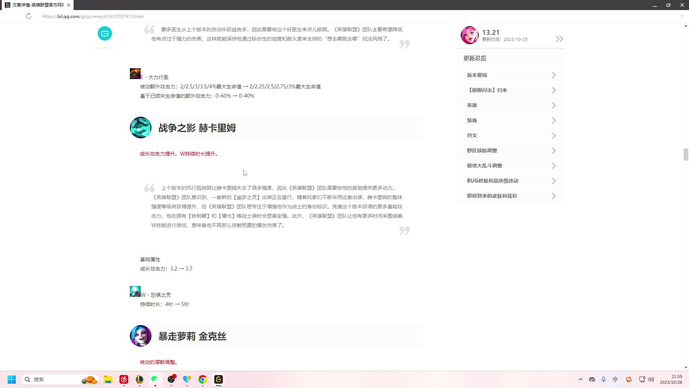Click the E - 大力行医 ability label
The height and width of the screenshot is (388, 689).
pos(155,77)
